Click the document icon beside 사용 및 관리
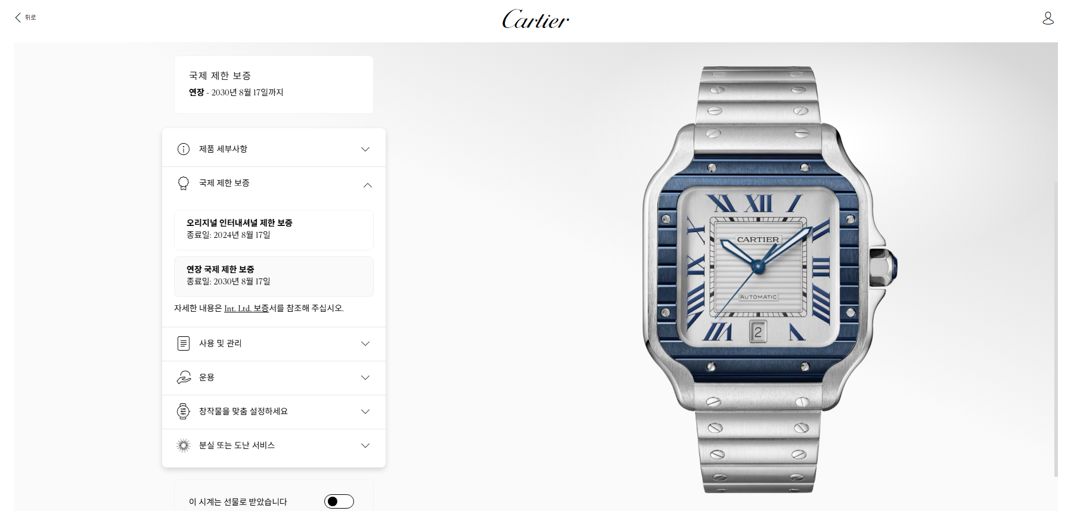 [x=184, y=343]
